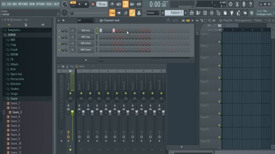275x154 pixels.
Task: Open the Mixer view icon
Action: pos(212,13)
